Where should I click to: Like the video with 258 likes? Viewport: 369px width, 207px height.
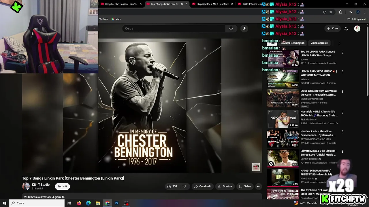coord(172,186)
